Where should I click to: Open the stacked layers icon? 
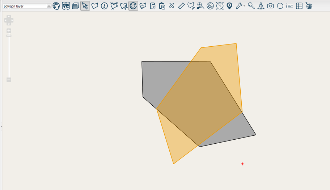pyautogui.click(x=75, y=6)
